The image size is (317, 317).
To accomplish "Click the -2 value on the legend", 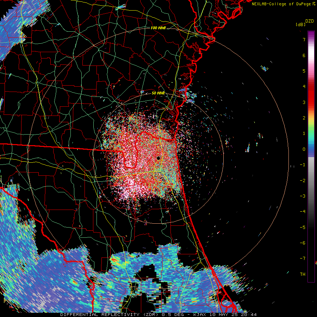I will tap(303, 181).
